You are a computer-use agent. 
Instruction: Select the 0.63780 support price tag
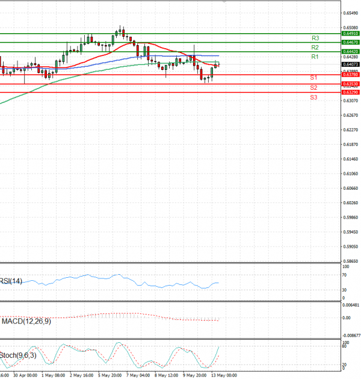[x=351, y=75]
